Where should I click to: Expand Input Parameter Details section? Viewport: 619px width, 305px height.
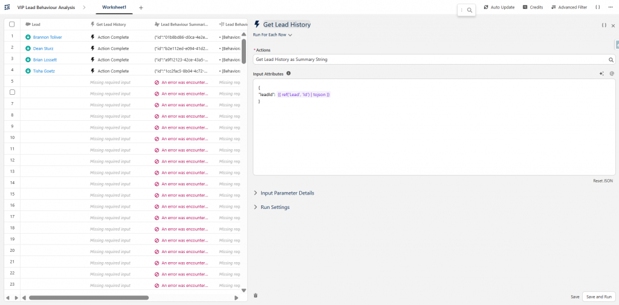[284, 193]
